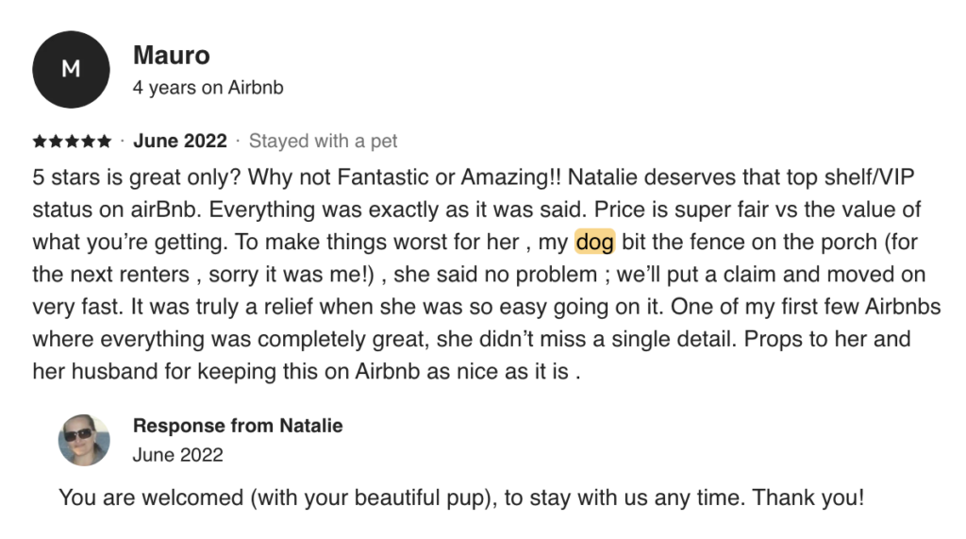
Task: Click Natalie's reply starting "You are welcomed"
Action: (460, 497)
